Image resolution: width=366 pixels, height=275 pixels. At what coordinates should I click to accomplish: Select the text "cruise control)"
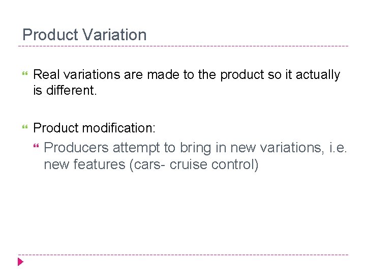214,164
